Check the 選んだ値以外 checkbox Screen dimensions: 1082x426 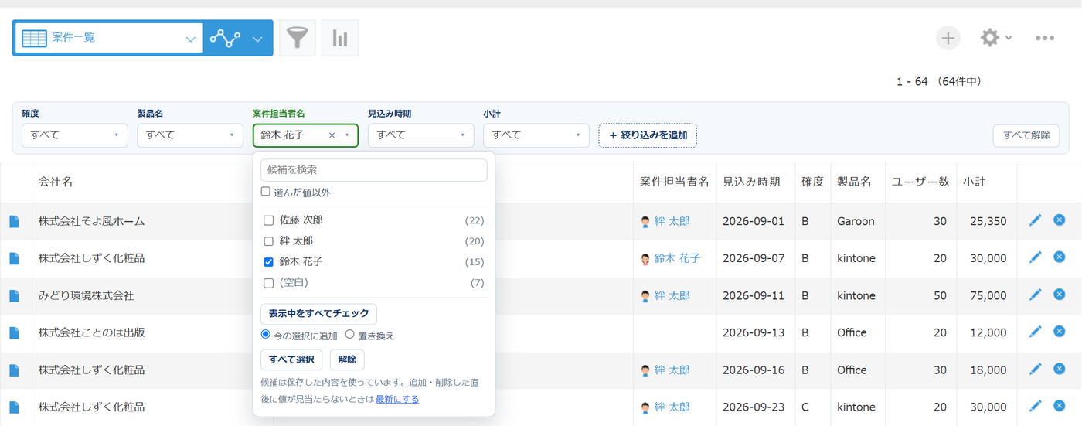pyautogui.click(x=266, y=192)
